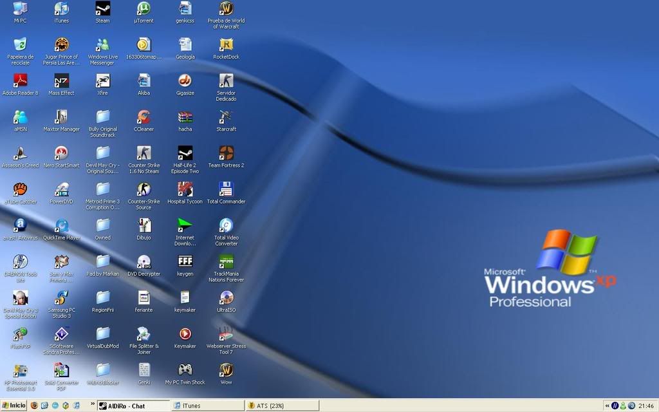This screenshot has height=412, width=659.
Task: Open the genkicss file on the desktop
Action: pyautogui.click(x=185, y=12)
